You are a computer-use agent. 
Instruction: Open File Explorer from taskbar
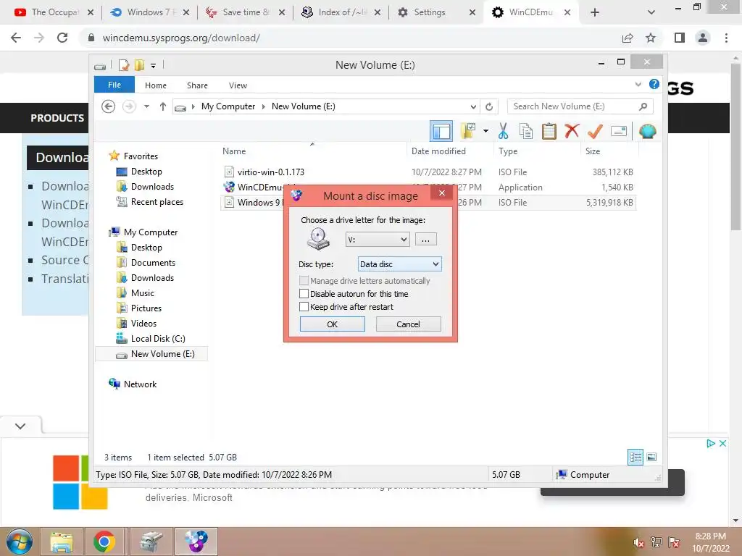(x=62, y=542)
